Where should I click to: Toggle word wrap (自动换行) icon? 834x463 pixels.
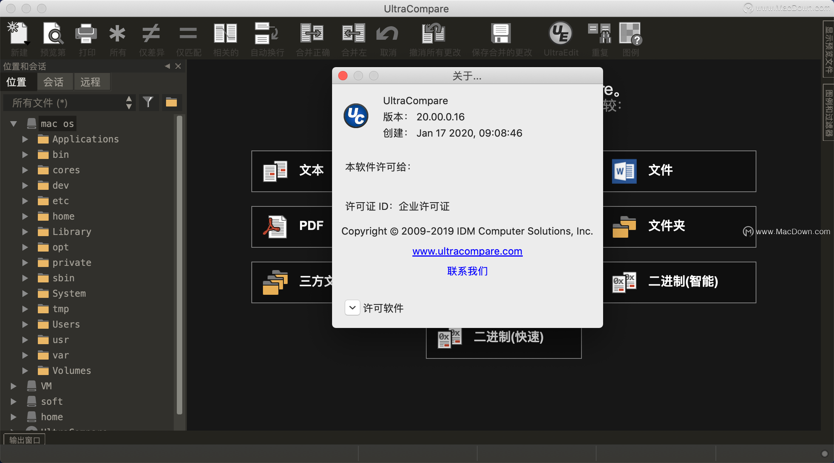click(x=266, y=34)
